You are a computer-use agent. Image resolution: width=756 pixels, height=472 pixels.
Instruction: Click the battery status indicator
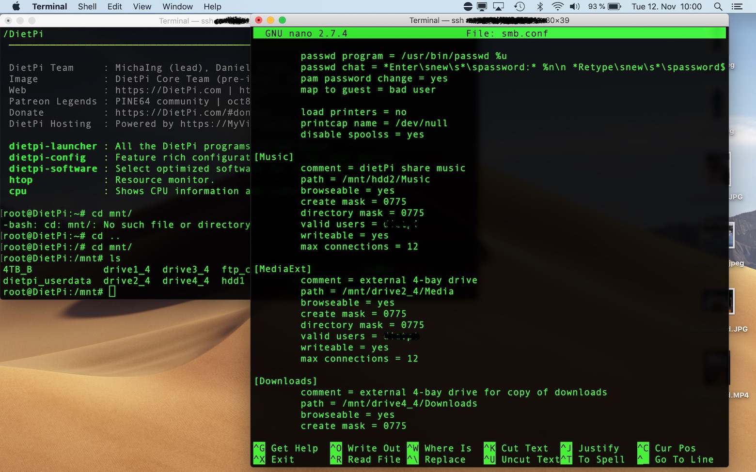[614, 6]
